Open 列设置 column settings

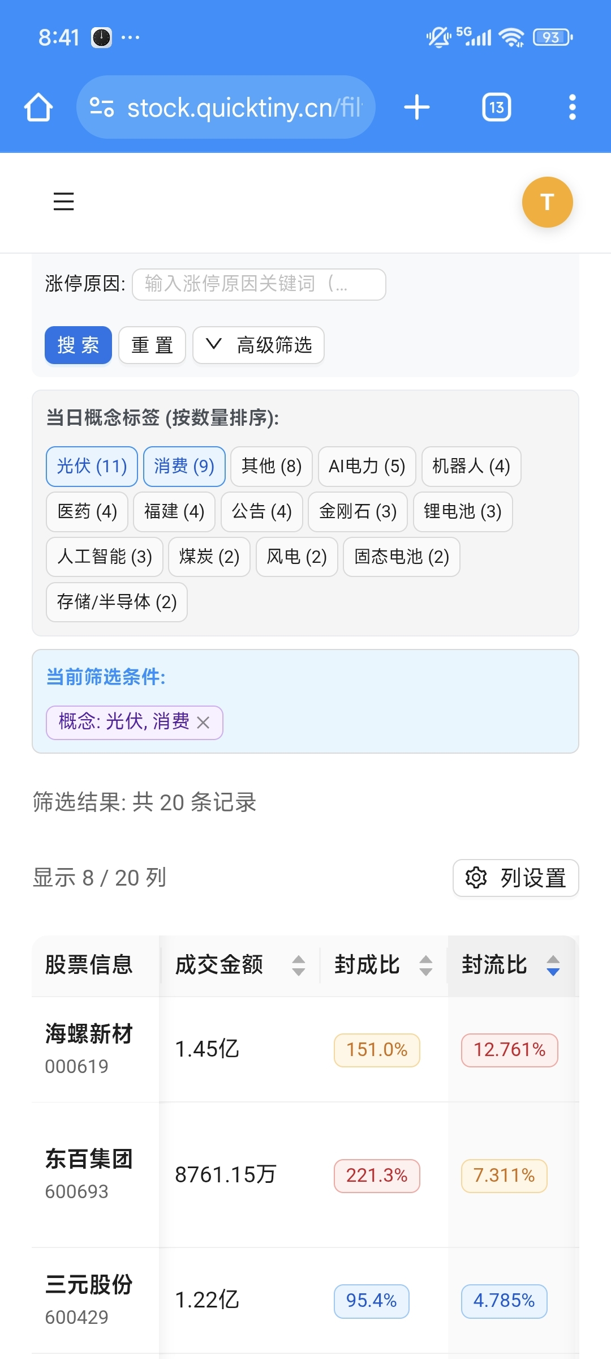(515, 878)
